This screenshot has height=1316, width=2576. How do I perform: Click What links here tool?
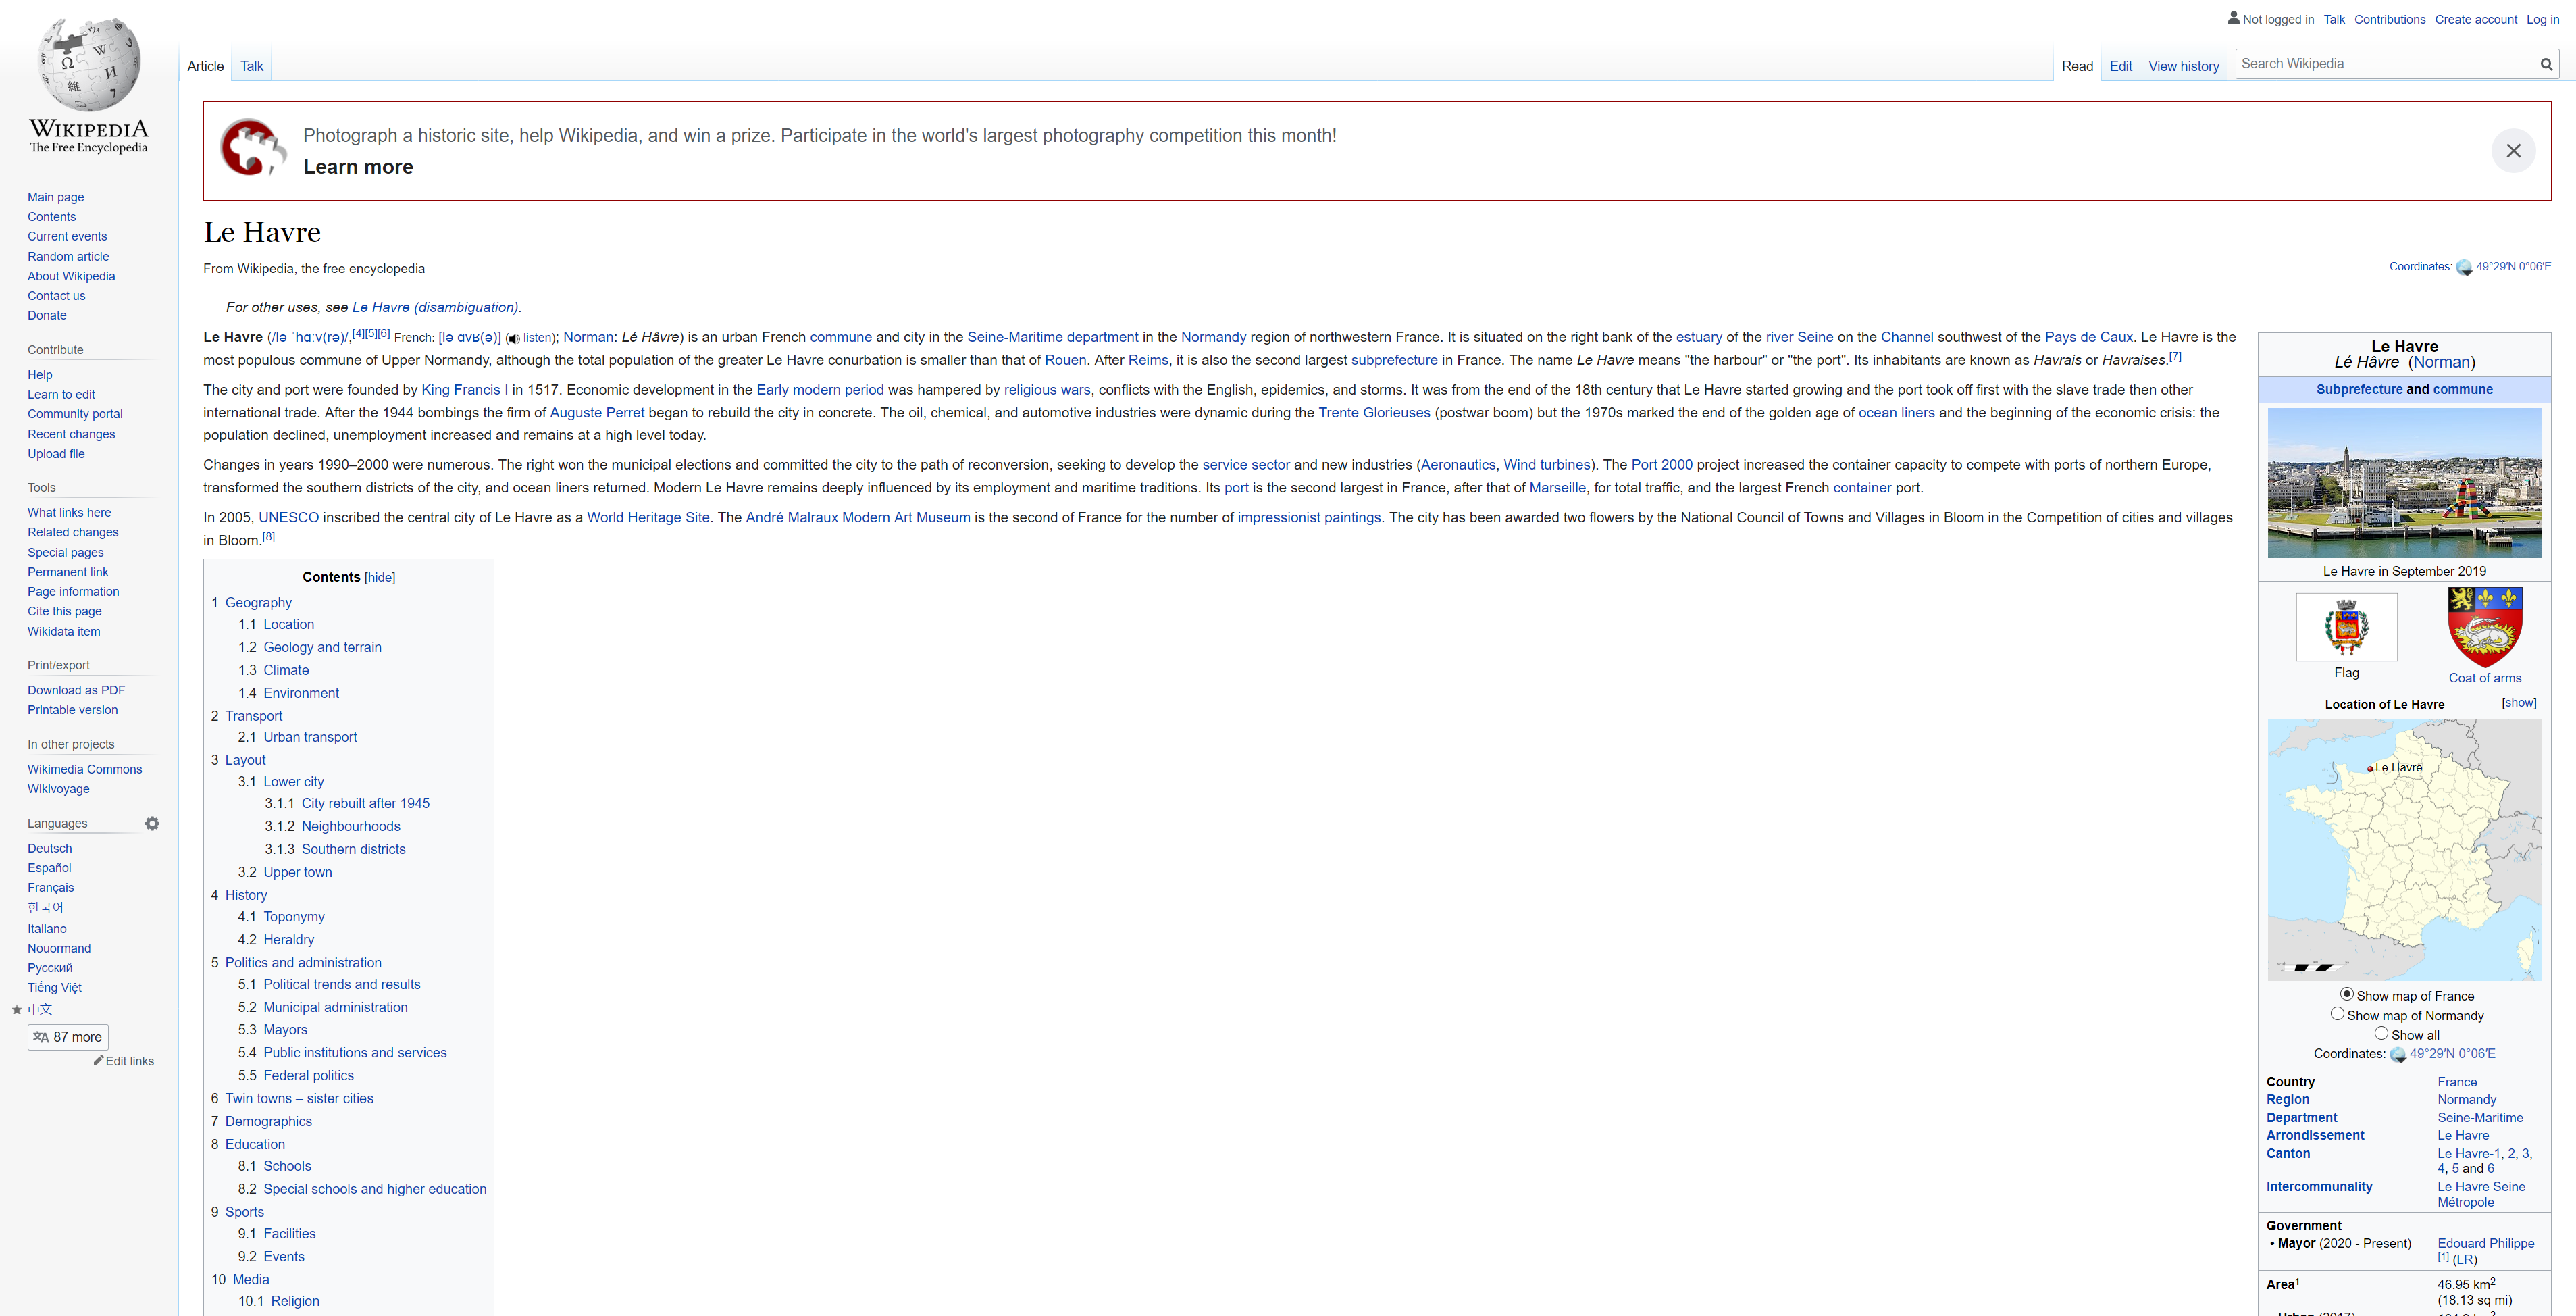(69, 512)
